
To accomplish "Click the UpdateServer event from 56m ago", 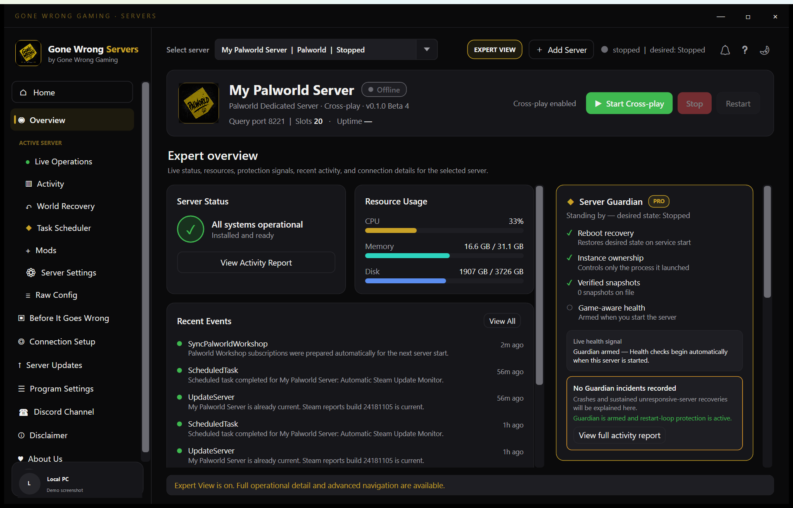I will pos(350,401).
